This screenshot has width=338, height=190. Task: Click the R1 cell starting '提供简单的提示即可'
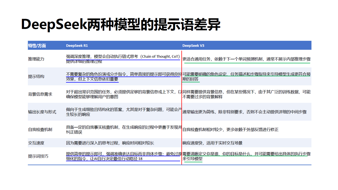tap(124, 156)
